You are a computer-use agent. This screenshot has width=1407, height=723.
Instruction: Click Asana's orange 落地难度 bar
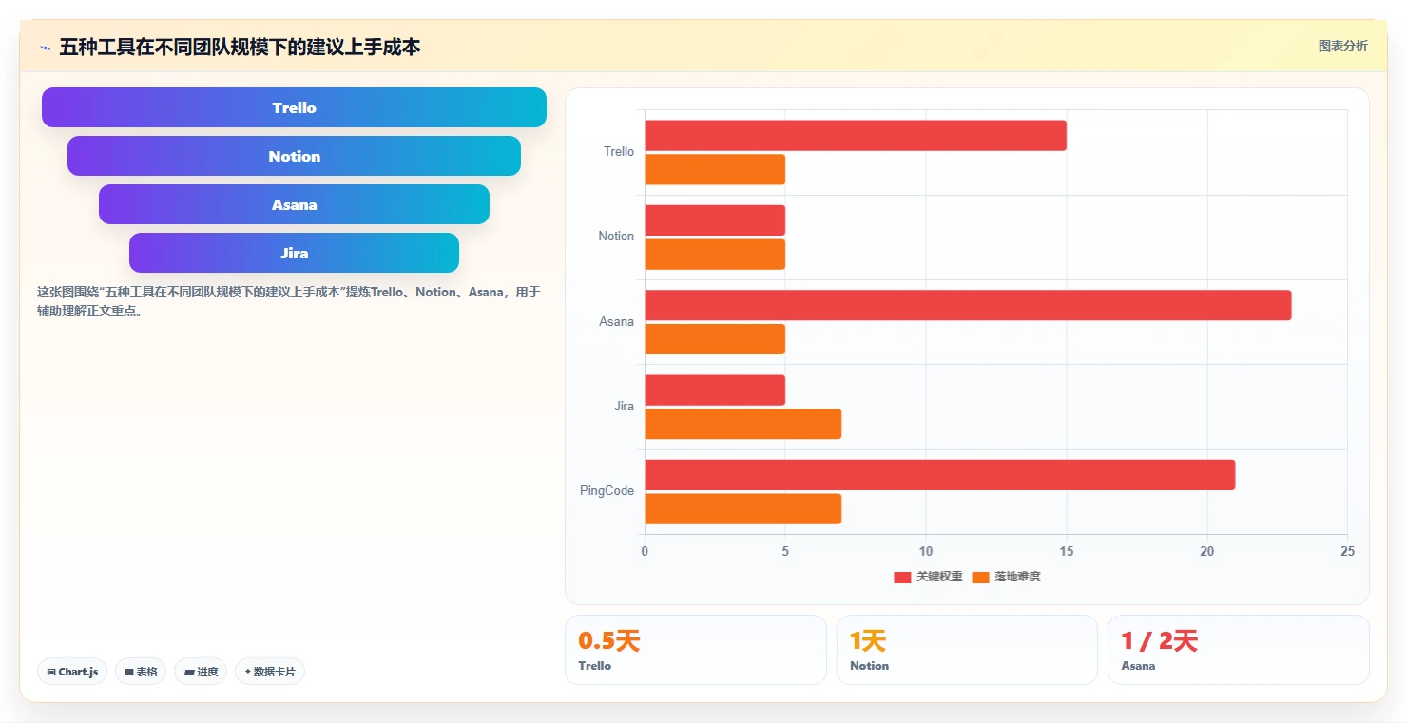[715, 339]
